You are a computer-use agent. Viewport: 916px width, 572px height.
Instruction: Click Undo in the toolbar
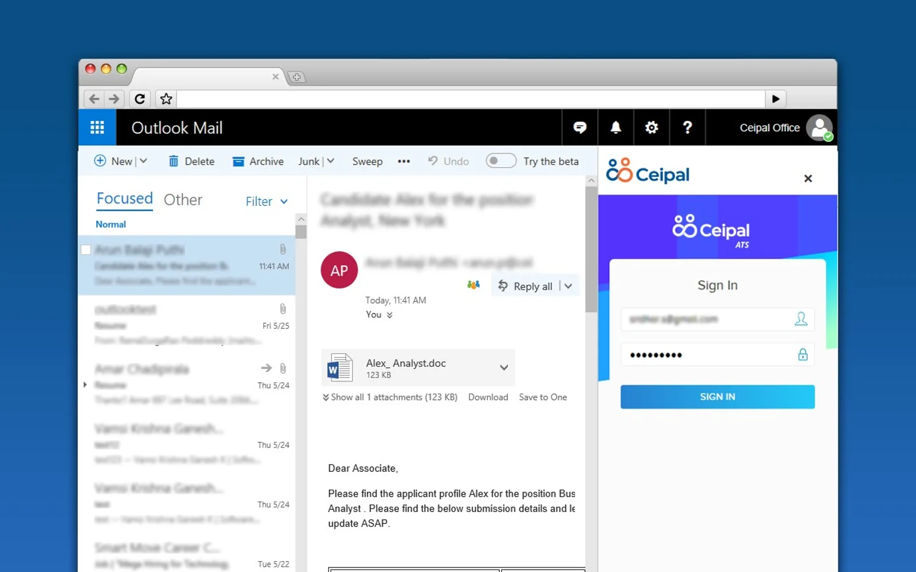449,161
